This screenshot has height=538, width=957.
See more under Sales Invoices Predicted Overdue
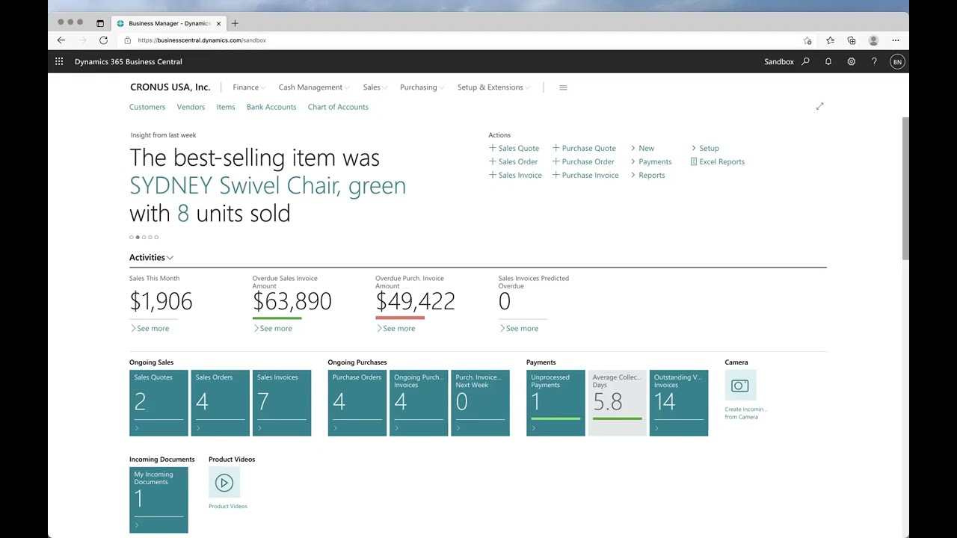click(518, 328)
